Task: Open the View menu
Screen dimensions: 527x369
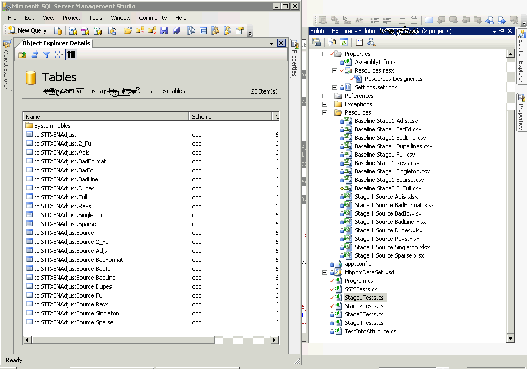Action: click(x=48, y=18)
